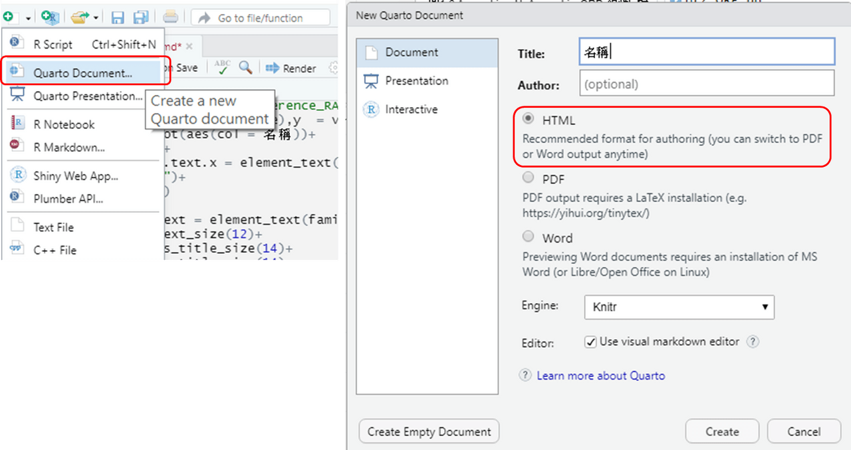Screen dimensions: 851x450
Task: Click the Go to file/function field
Action: 261,18
